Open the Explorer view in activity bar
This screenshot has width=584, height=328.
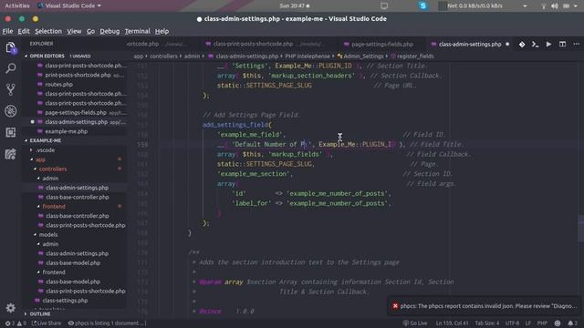tap(10, 47)
